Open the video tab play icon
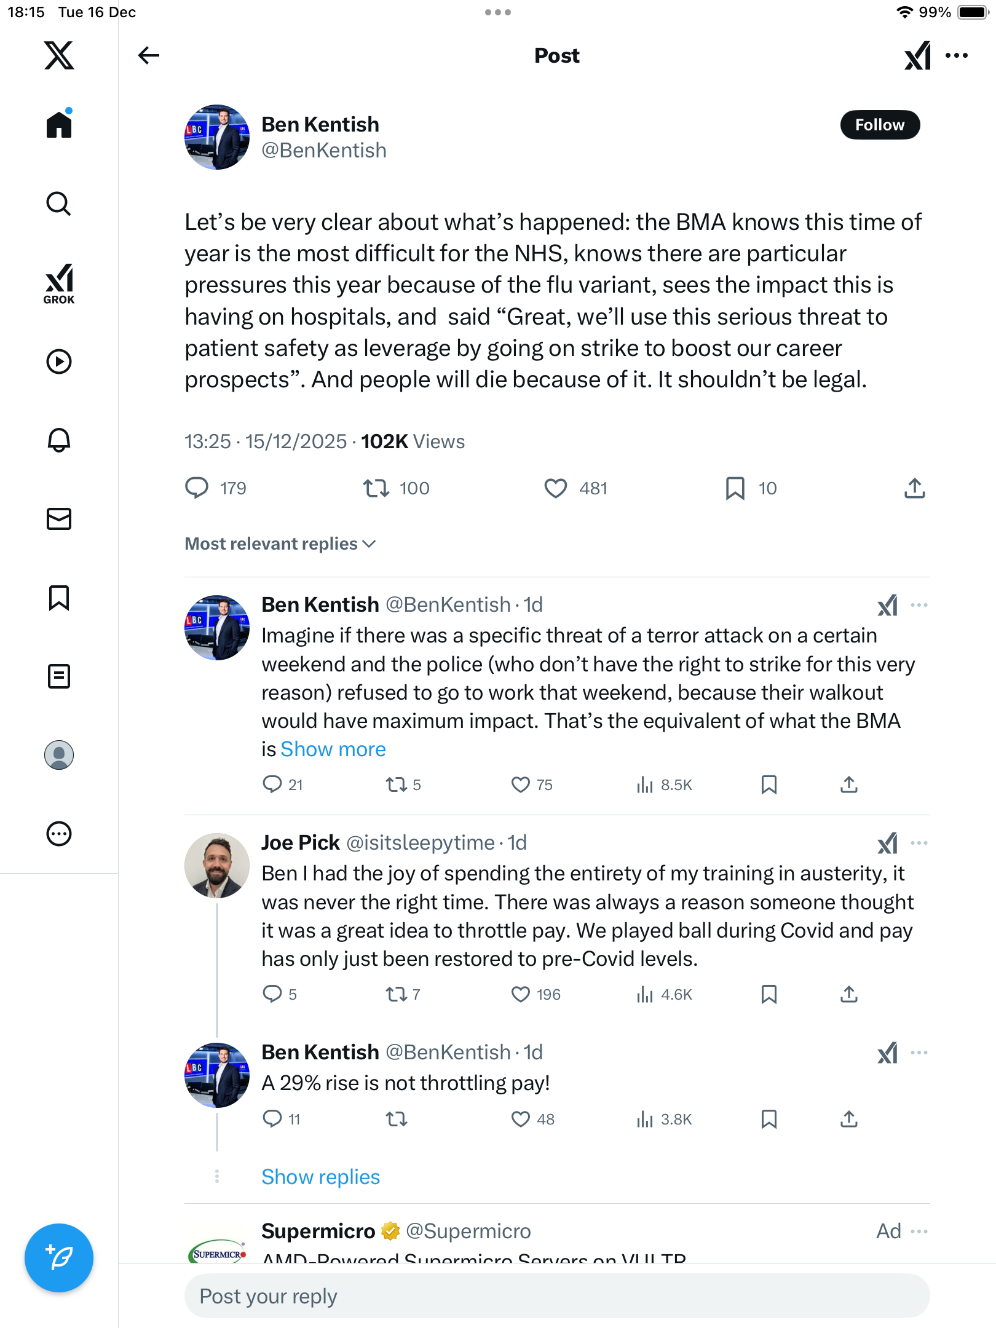This screenshot has height=1328, width=996. (x=59, y=362)
